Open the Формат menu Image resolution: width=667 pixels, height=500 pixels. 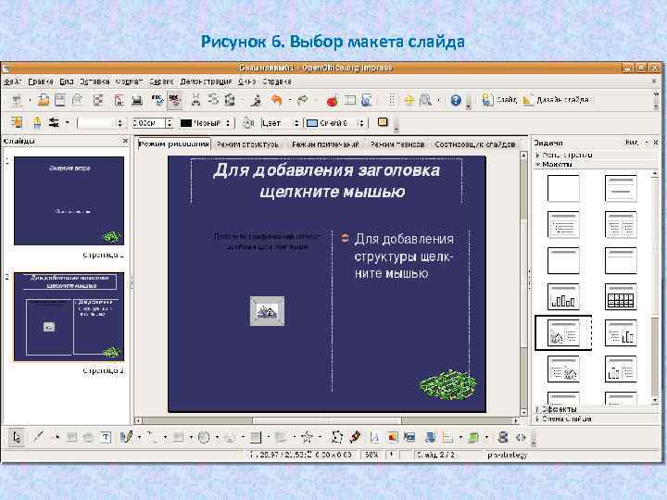[x=129, y=81]
